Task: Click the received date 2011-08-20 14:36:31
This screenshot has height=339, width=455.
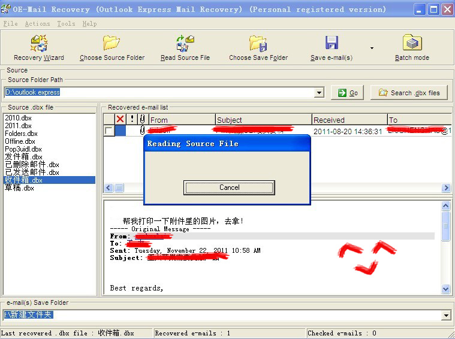Action: pyautogui.click(x=348, y=131)
